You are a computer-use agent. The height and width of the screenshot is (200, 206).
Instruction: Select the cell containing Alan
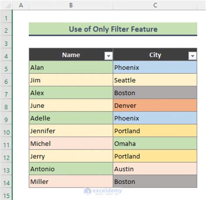[71, 67]
